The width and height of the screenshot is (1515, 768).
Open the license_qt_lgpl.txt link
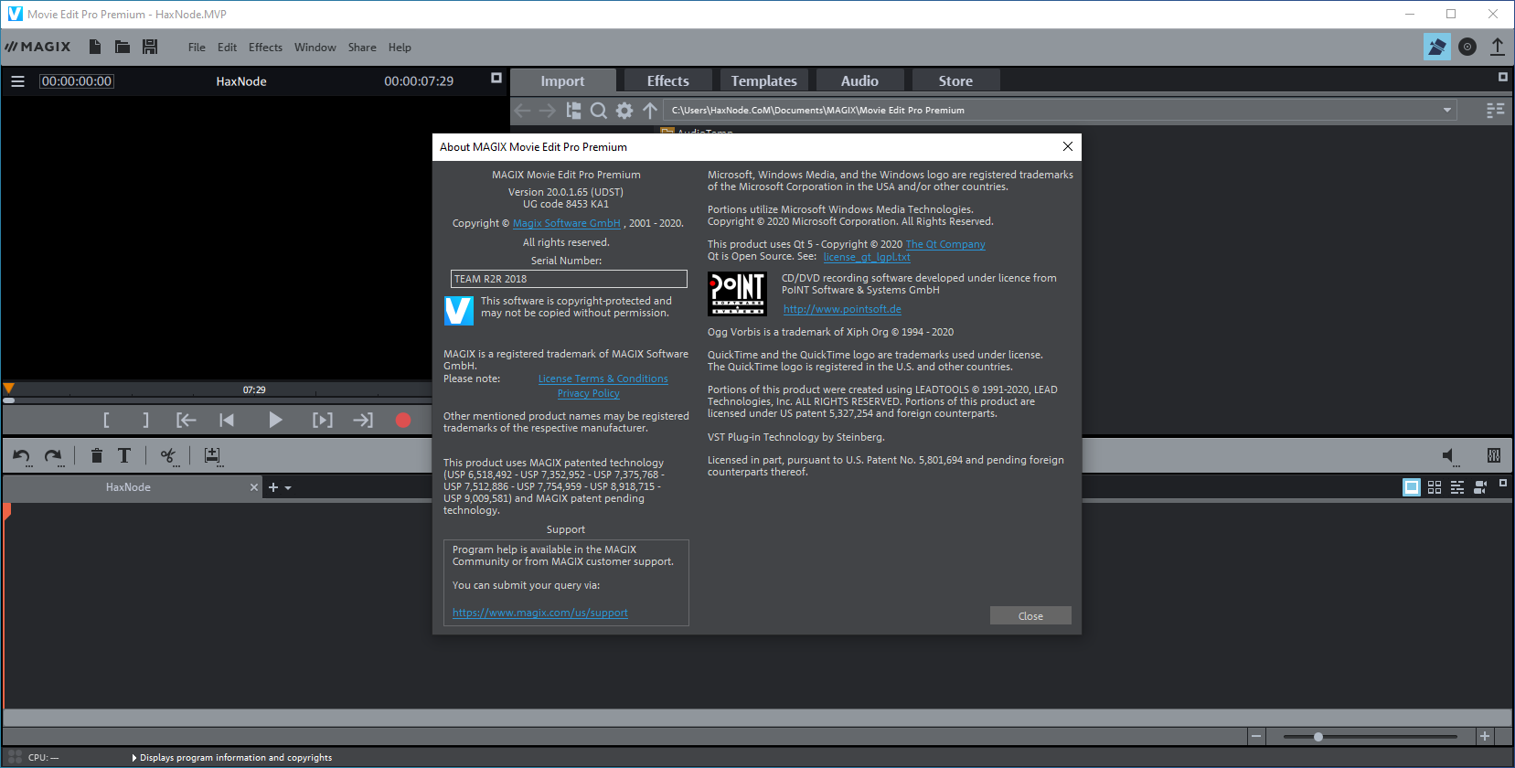click(x=867, y=257)
